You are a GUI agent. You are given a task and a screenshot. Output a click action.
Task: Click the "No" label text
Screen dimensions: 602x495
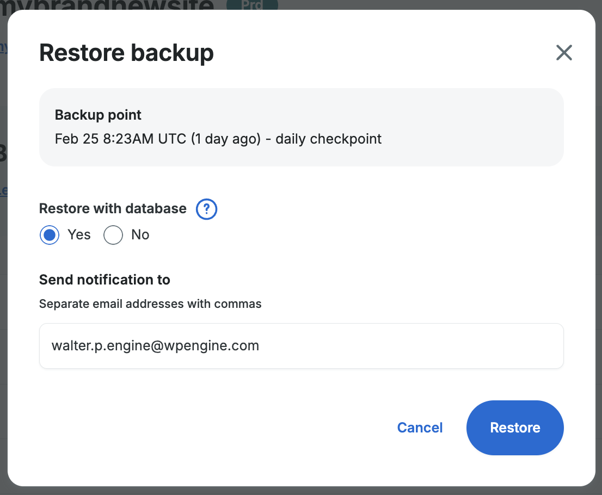tap(140, 235)
